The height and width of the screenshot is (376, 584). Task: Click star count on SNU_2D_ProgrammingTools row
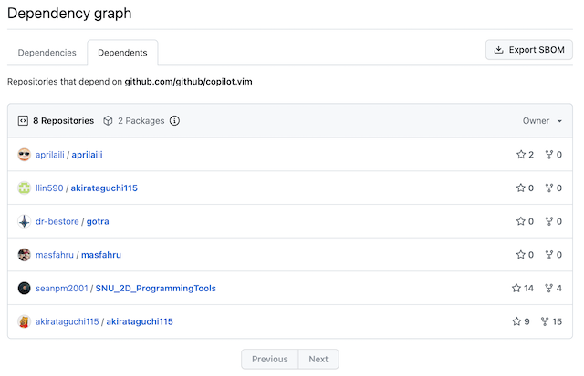(x=522, y=289)
